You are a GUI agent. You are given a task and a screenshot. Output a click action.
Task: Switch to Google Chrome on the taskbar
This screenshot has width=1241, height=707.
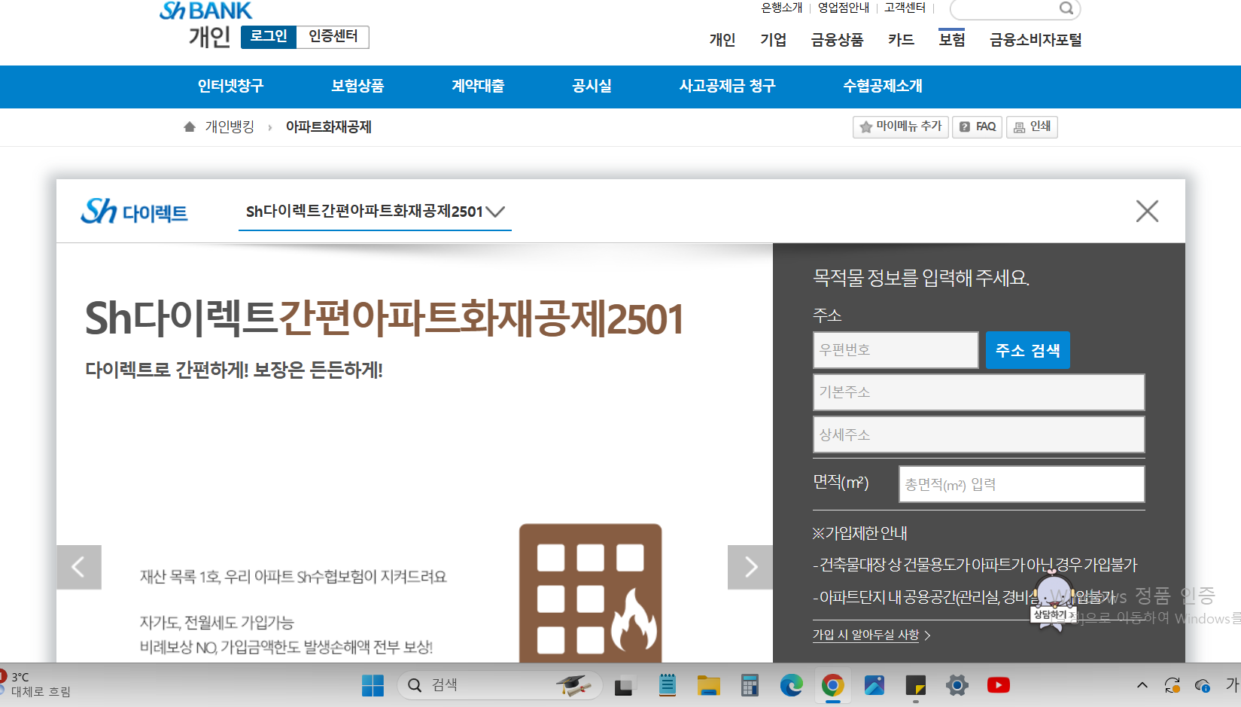[x=832, y=685]
